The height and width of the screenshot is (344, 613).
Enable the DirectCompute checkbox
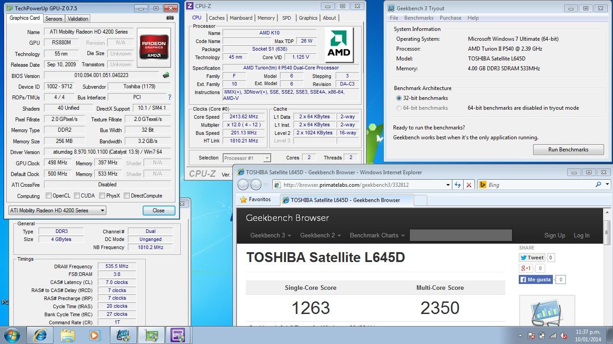click(127, 196)
